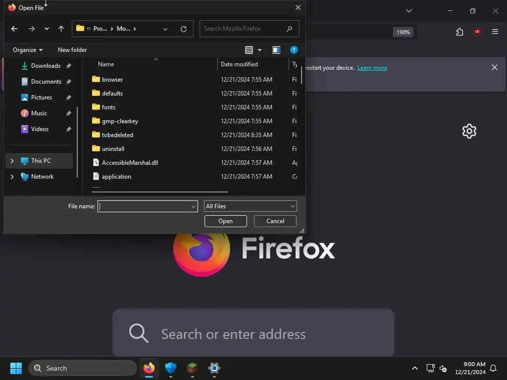Select the defaults folder

pos(112,94)
